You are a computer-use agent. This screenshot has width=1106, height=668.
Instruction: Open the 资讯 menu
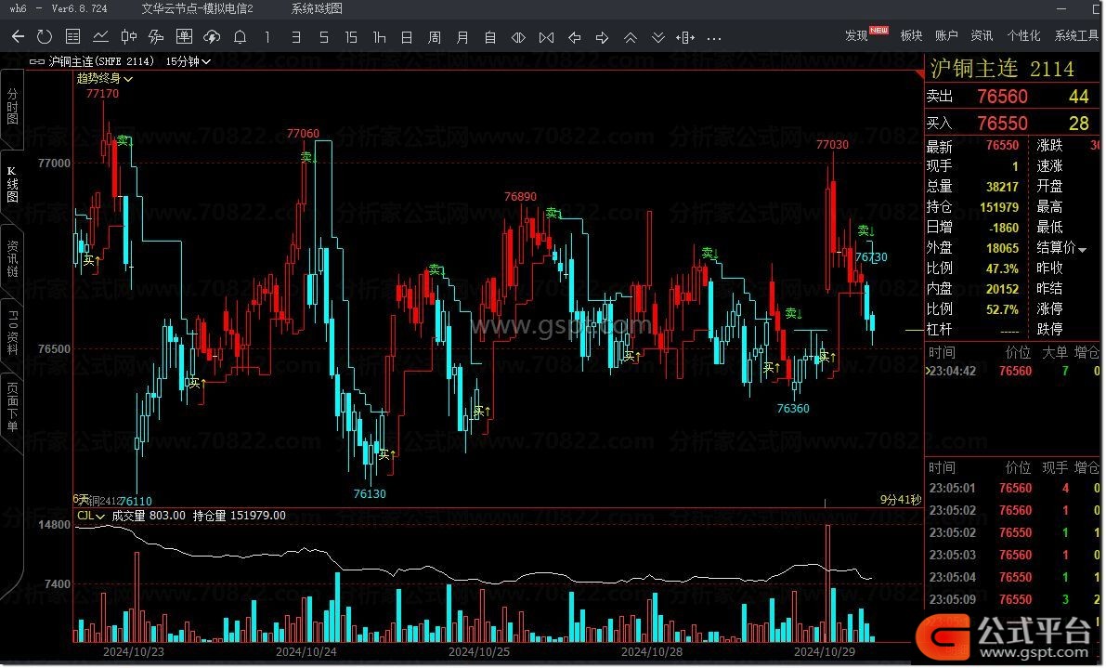point(982,35)
